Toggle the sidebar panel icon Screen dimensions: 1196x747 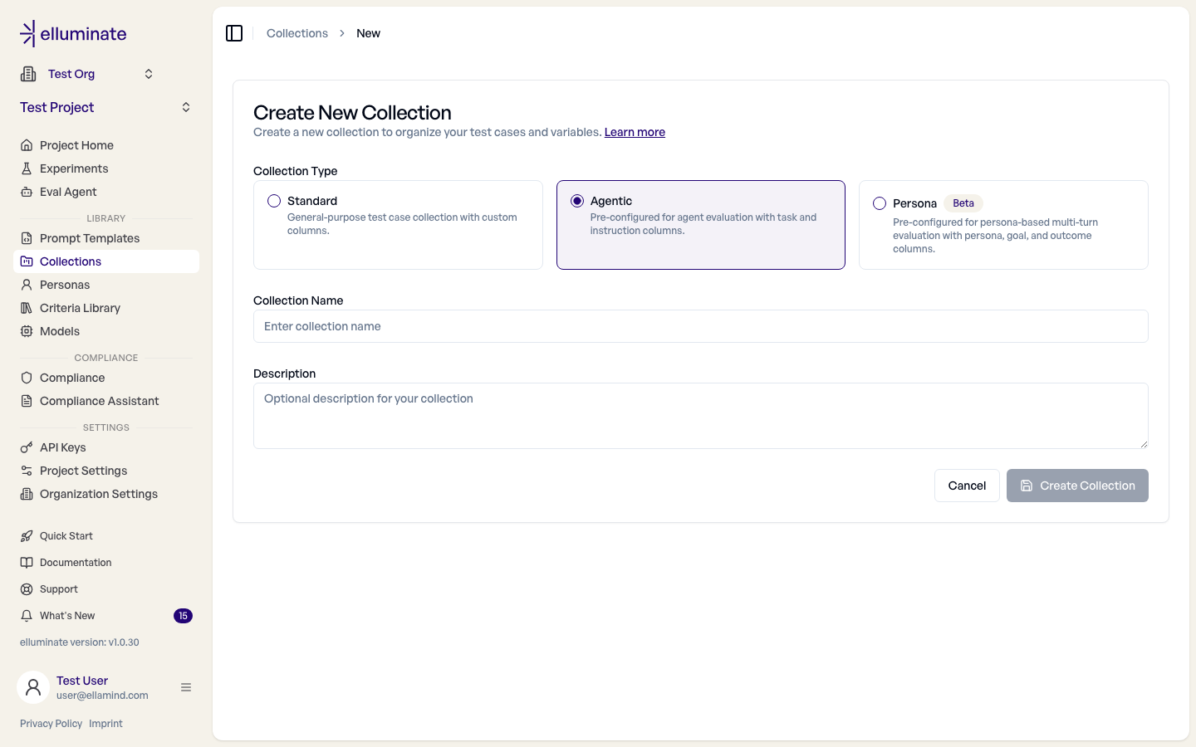tap(234, 33)
